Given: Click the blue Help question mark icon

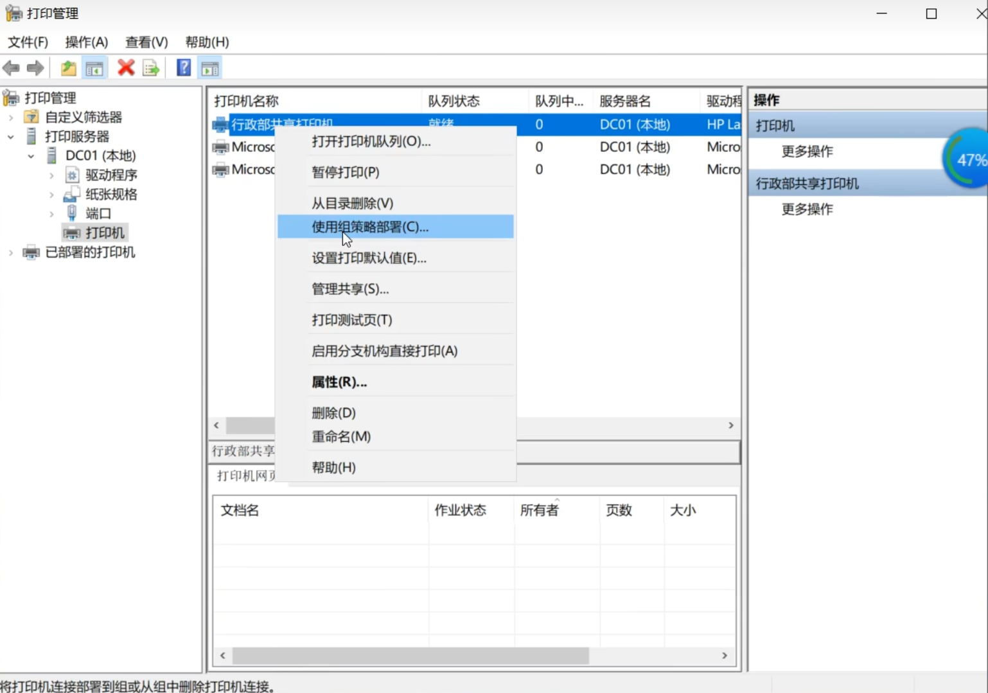Looking at the screenshot, I should pyautogui.click(x=184, y=67).
